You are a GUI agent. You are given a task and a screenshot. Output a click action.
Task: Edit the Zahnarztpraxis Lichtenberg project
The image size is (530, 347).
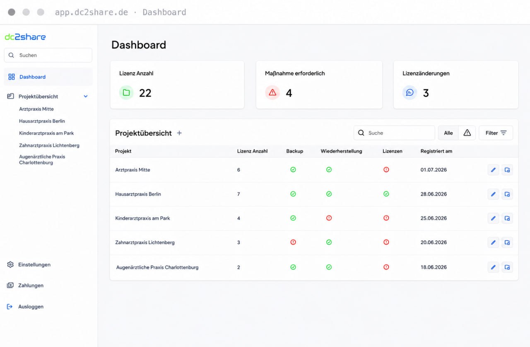tap(493, 242)
